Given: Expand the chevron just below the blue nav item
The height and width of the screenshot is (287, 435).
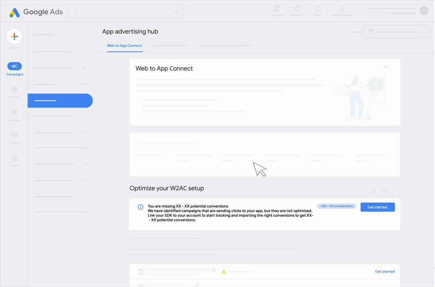Looking at the screenshot, I should (85, 116).
